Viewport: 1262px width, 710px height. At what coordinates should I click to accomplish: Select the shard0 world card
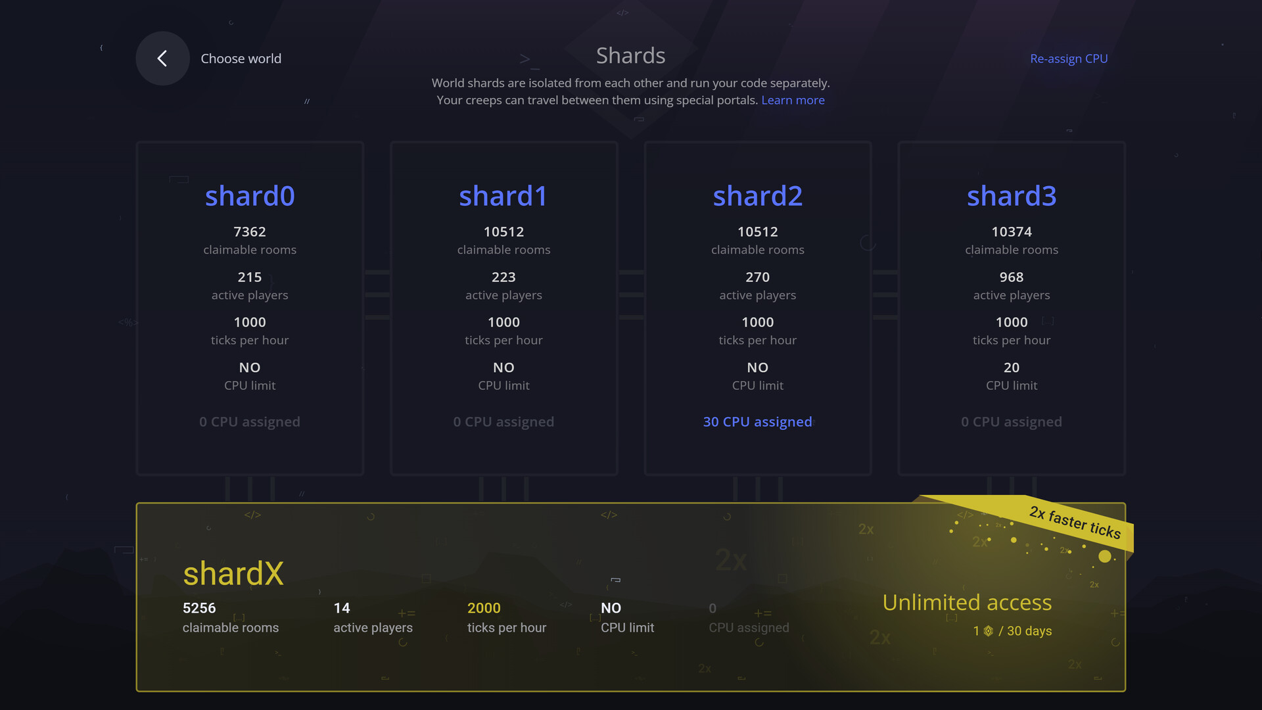pyautogui.click(x=250, y=196)
